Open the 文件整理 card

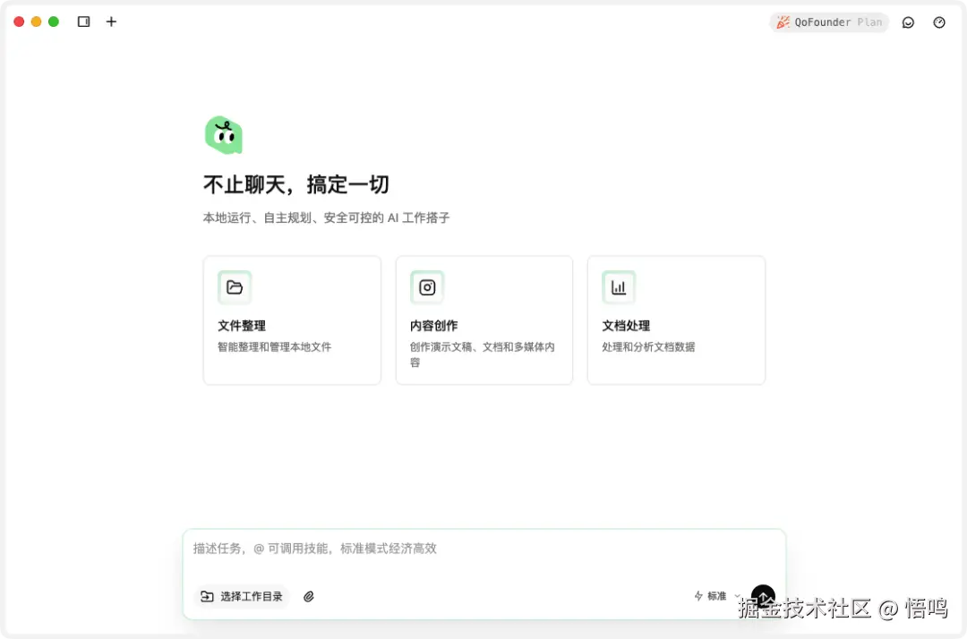pyautogui.click(x=292, y=320)
